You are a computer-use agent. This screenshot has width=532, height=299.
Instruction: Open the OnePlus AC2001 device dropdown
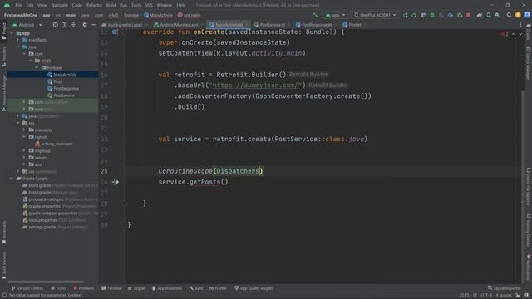click(375, 15)
